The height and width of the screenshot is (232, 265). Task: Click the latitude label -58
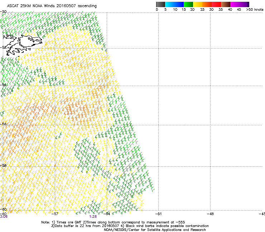tap(3, 165)
